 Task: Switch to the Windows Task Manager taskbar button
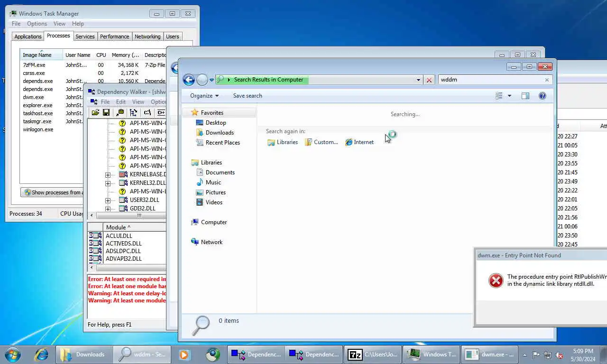tap(432, 354)
